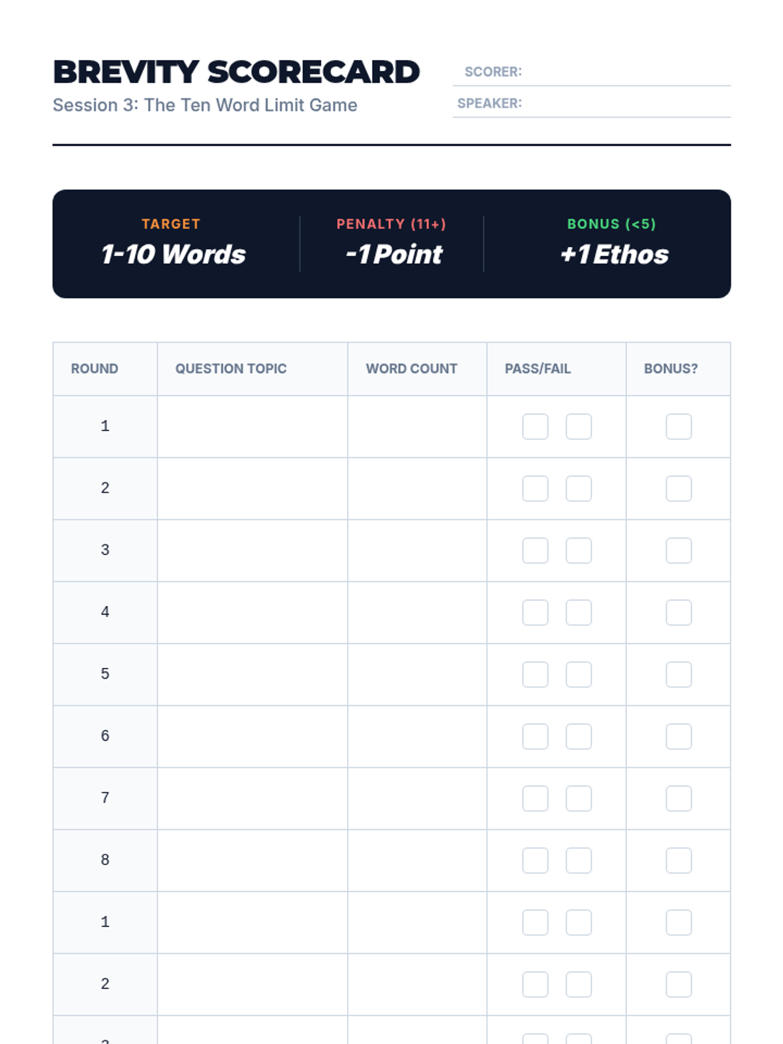Check the bonus box in round 8
Viewport: 783px width, 1044px height.
tap(679, 861)
